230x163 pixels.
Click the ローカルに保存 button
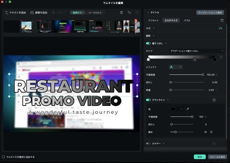pos(217,157)
